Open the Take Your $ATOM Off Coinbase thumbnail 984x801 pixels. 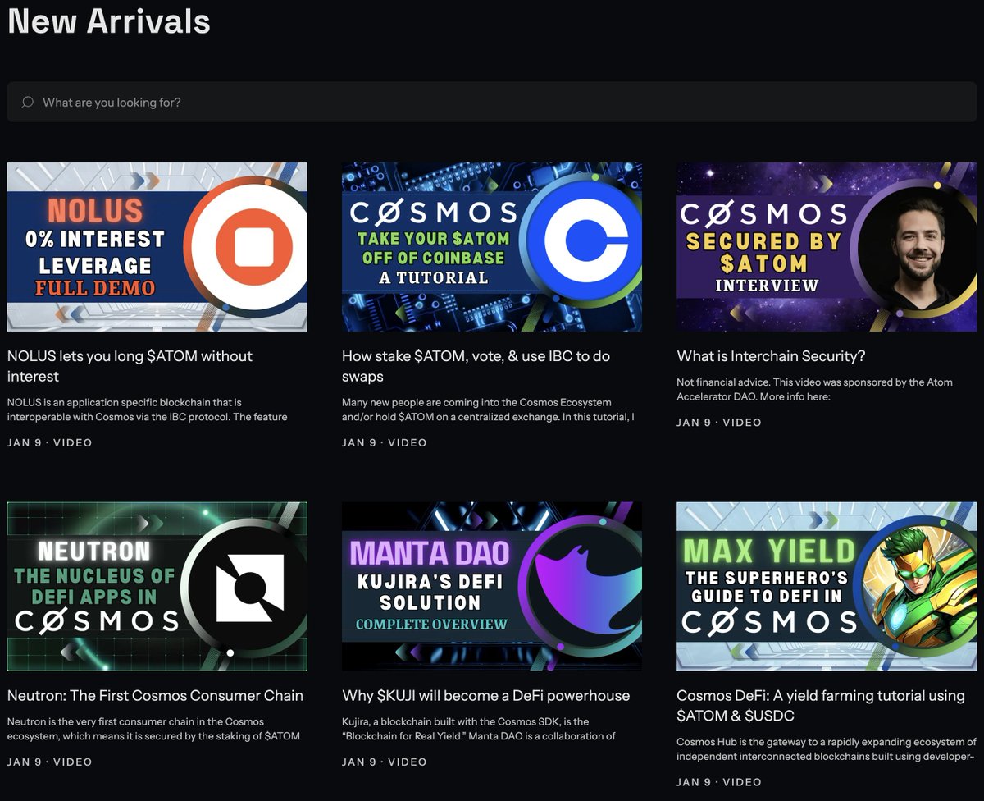click(x=492, y=247)
